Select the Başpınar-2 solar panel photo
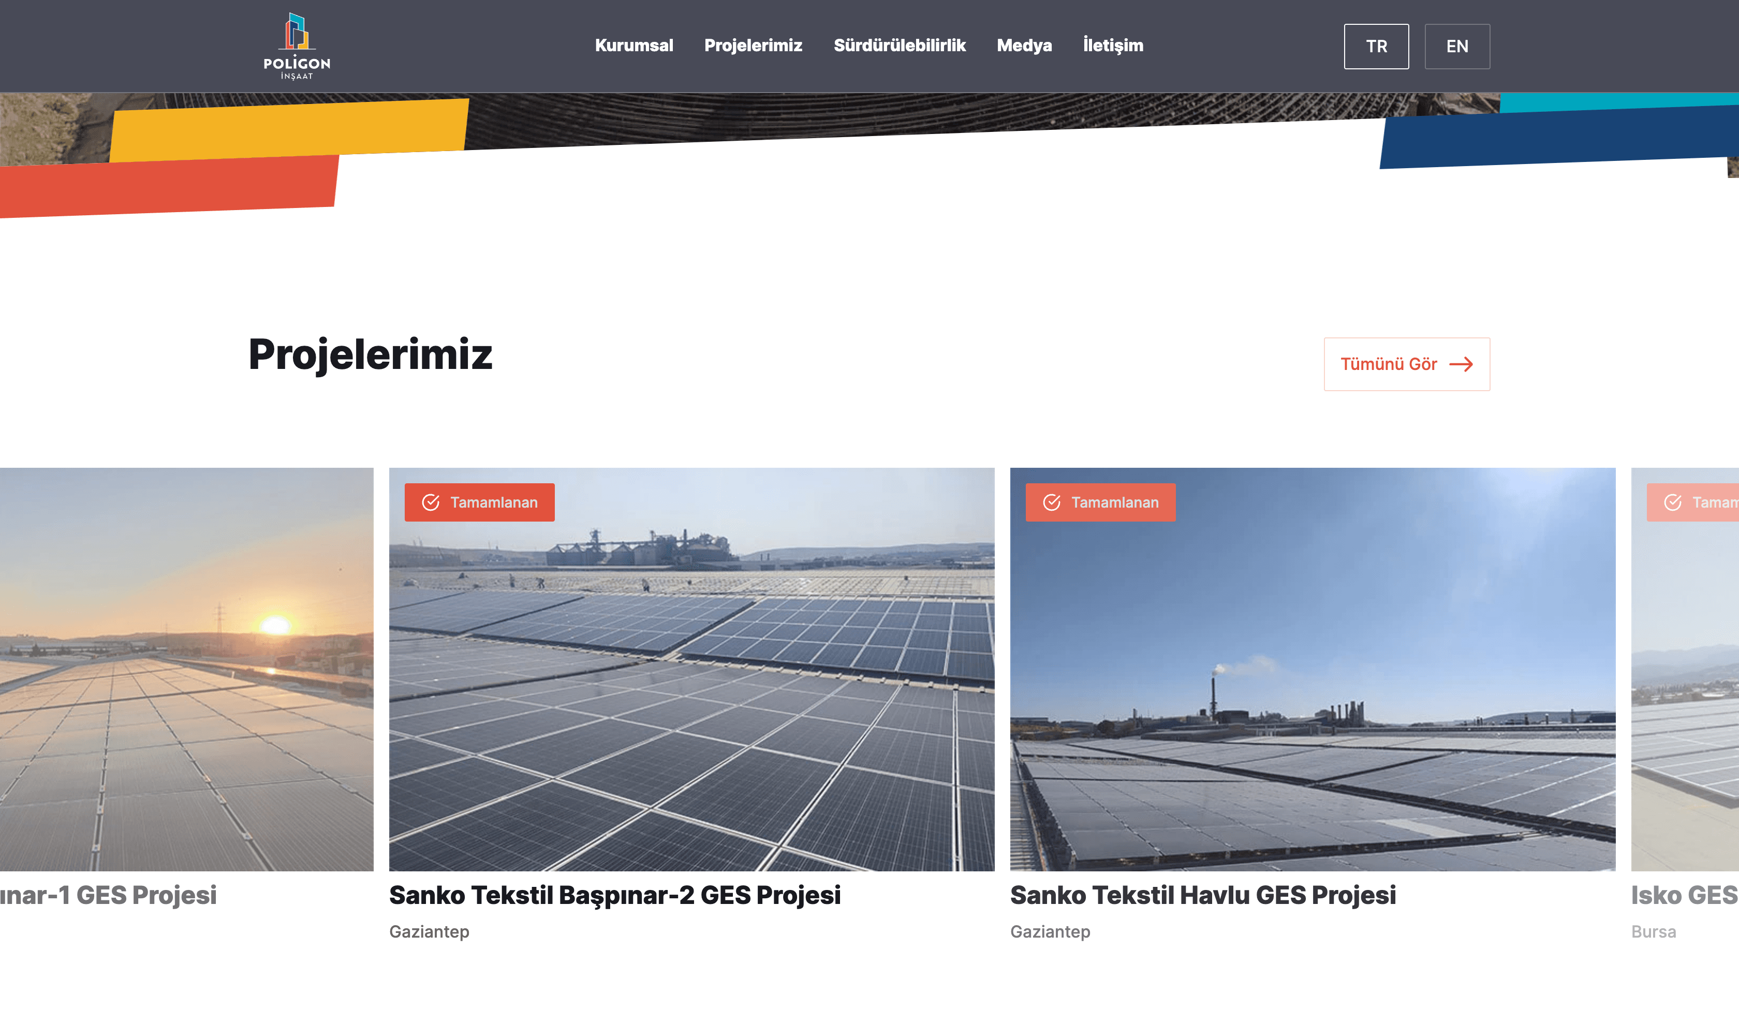This screenshot has height=1009, width=1739. 691,690
